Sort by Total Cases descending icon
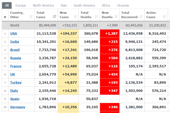Screen dimensions: 170x113 tap(54, 17)
